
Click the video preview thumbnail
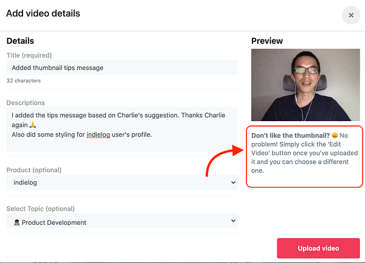pyautogui.click(x=305, y=85)
